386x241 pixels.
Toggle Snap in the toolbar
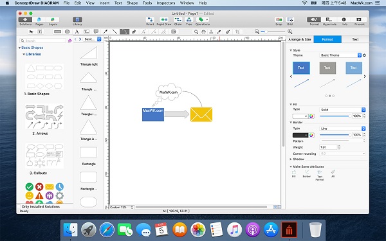pos(279,21)
